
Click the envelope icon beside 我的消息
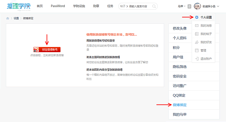(x=197, y=26)
